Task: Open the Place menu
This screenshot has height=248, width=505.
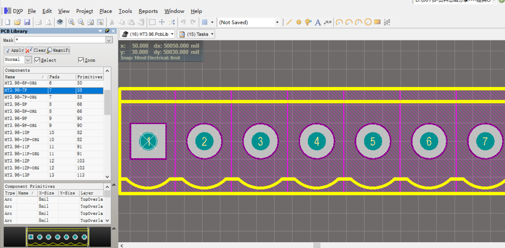Action: pyautogui.click(x=106, y=11)
